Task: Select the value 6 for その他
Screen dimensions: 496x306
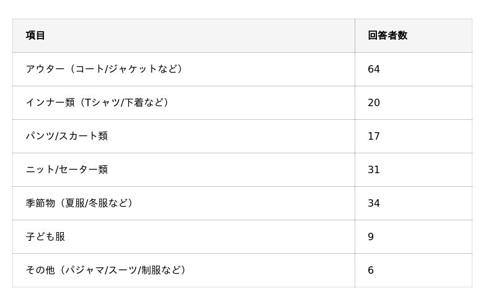Action: [371, 270]
